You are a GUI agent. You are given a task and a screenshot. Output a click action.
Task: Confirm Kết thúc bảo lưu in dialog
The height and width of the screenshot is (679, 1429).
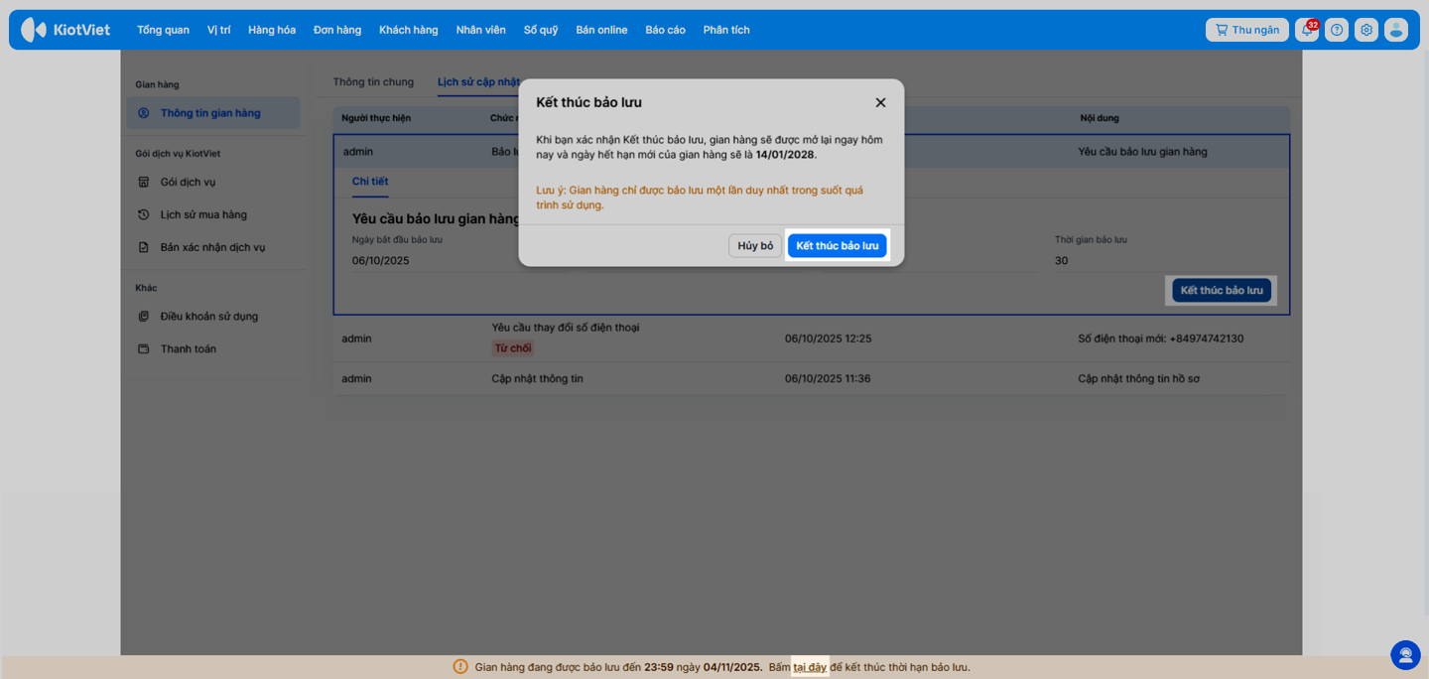[x=837, y=246]
